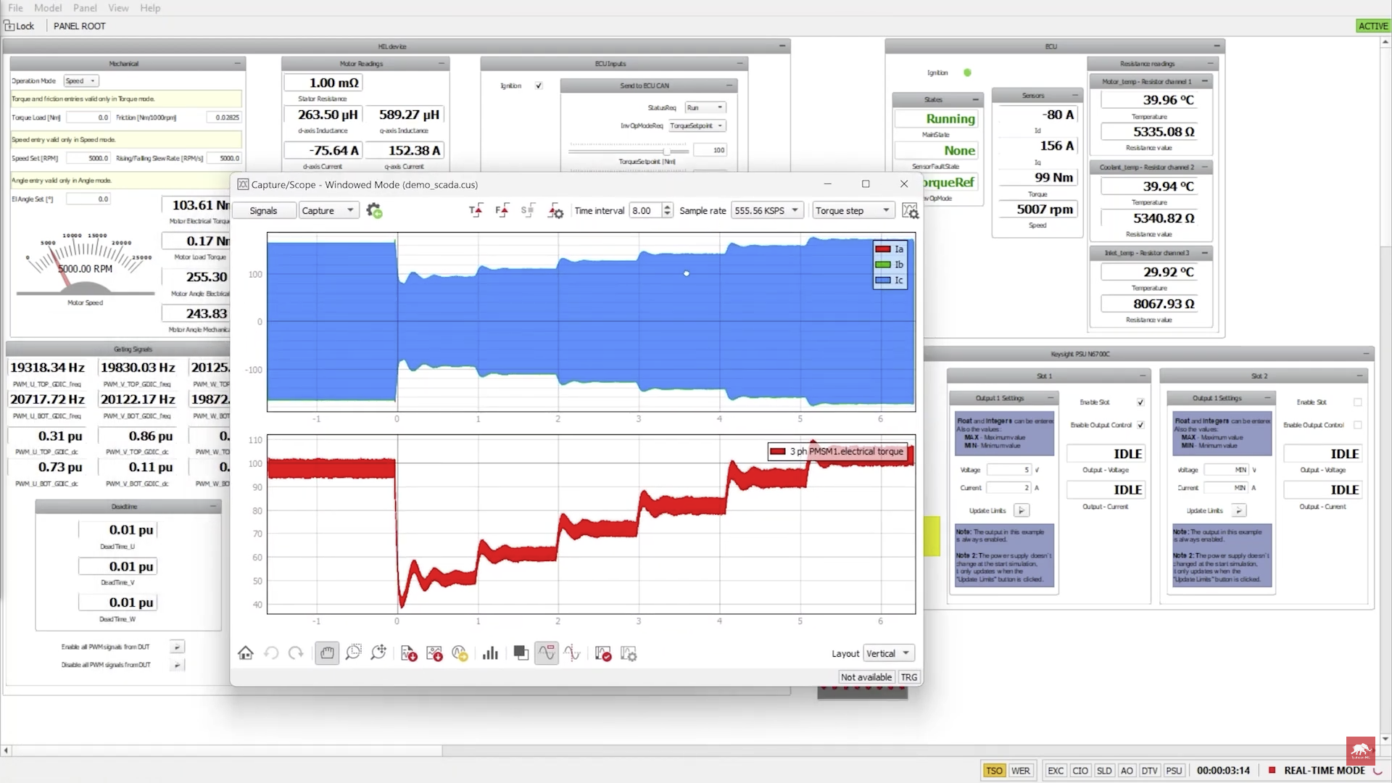Open the histogram bar chart view icon
This screenshot has width=1392, height=783.
coord(490,652)
